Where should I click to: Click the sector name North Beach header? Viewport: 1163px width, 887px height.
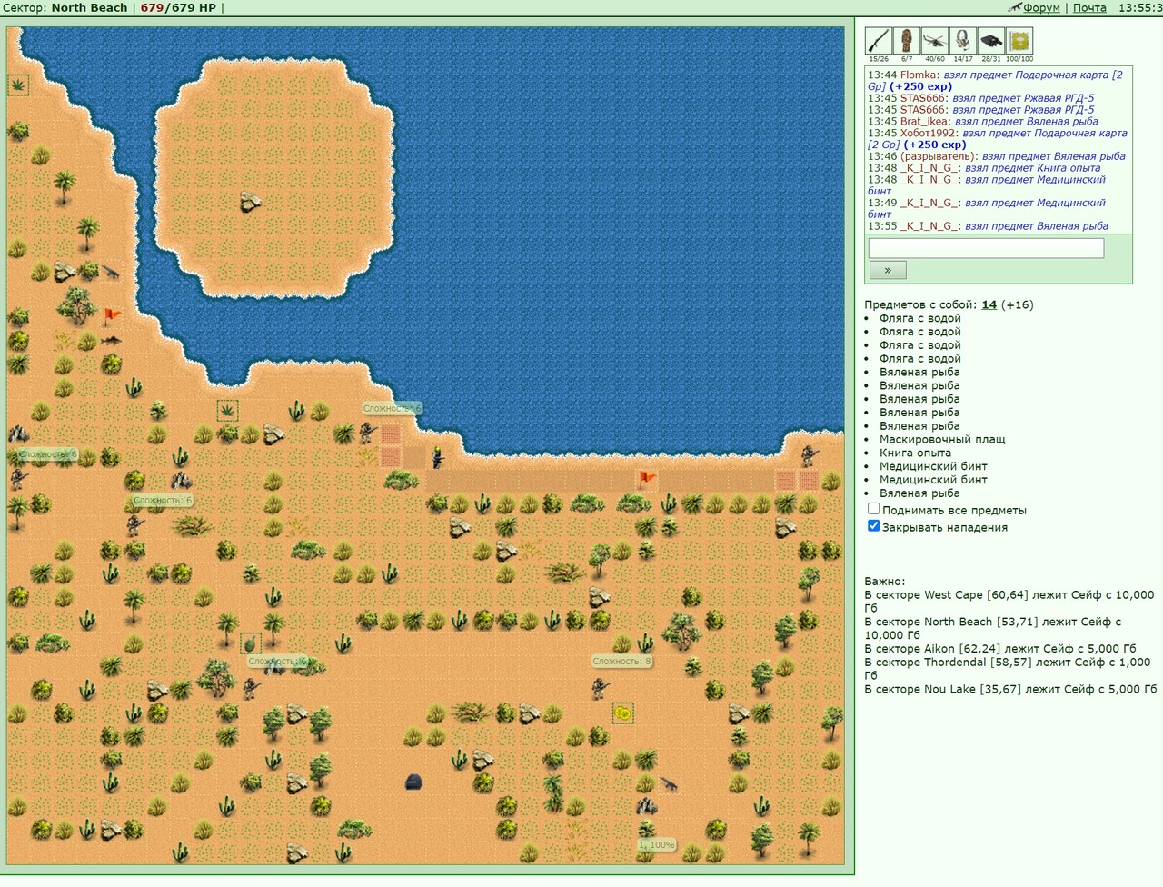(x=89, y=7)
